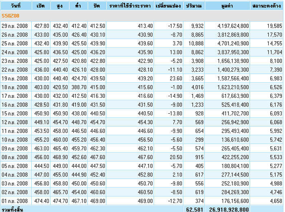
Task: Select the date 17 ก.ย. 2008
Action: 15,96
